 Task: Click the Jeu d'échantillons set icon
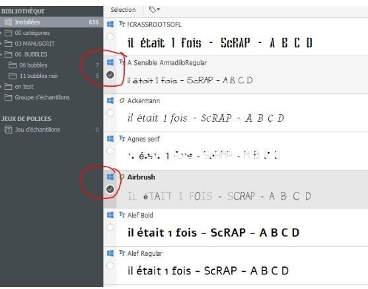click(x=8, y=130)
